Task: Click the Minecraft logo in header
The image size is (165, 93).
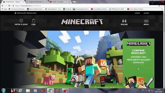Action: pyautogui.click(x=82, y=22)
